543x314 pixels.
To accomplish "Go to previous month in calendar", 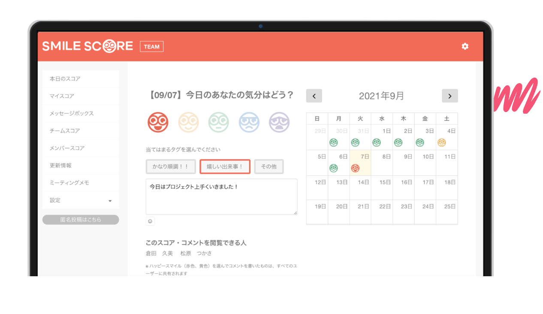I will [314, 96].
